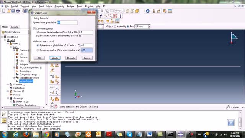Click the shaded render style icon
The height and width of the screenshot is (138, 245).
[x=137, y=11]
